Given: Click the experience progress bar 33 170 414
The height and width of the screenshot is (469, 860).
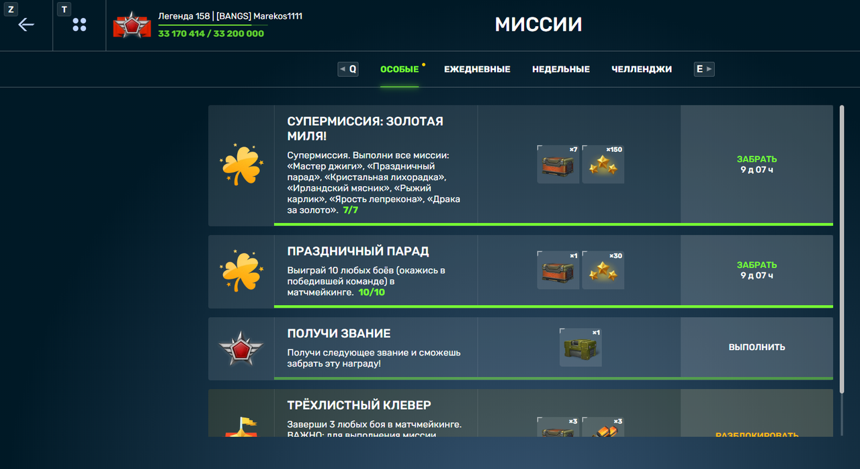Looking at the screenshot, I should coord(212,25).
